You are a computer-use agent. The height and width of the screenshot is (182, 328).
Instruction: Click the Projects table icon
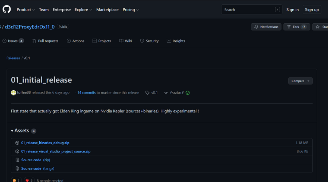pyautogui.click(x=94, y=41)
